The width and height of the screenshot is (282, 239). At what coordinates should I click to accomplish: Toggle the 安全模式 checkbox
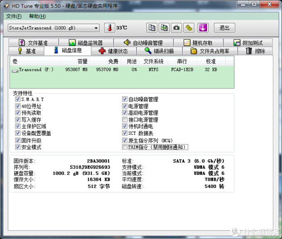(17, 147)
